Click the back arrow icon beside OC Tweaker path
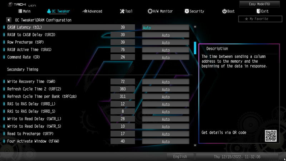The width and height of the screenshot is (286, 161). pyautogui.click(x=9, y=20)
